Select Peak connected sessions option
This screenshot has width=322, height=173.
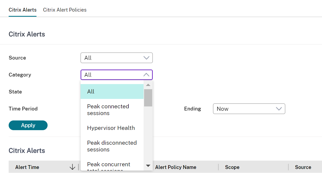112,110
